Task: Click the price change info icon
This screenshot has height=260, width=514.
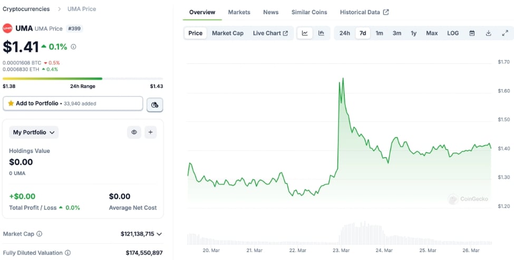Action: 73,47
